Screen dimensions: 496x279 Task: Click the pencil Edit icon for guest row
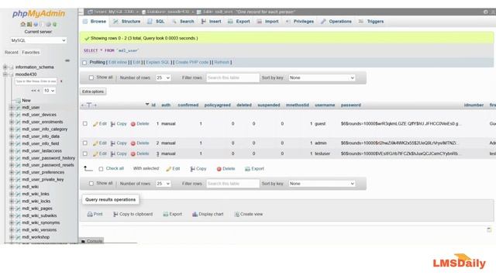95,124
